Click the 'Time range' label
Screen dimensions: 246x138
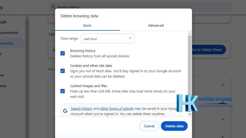pos(69,39)
